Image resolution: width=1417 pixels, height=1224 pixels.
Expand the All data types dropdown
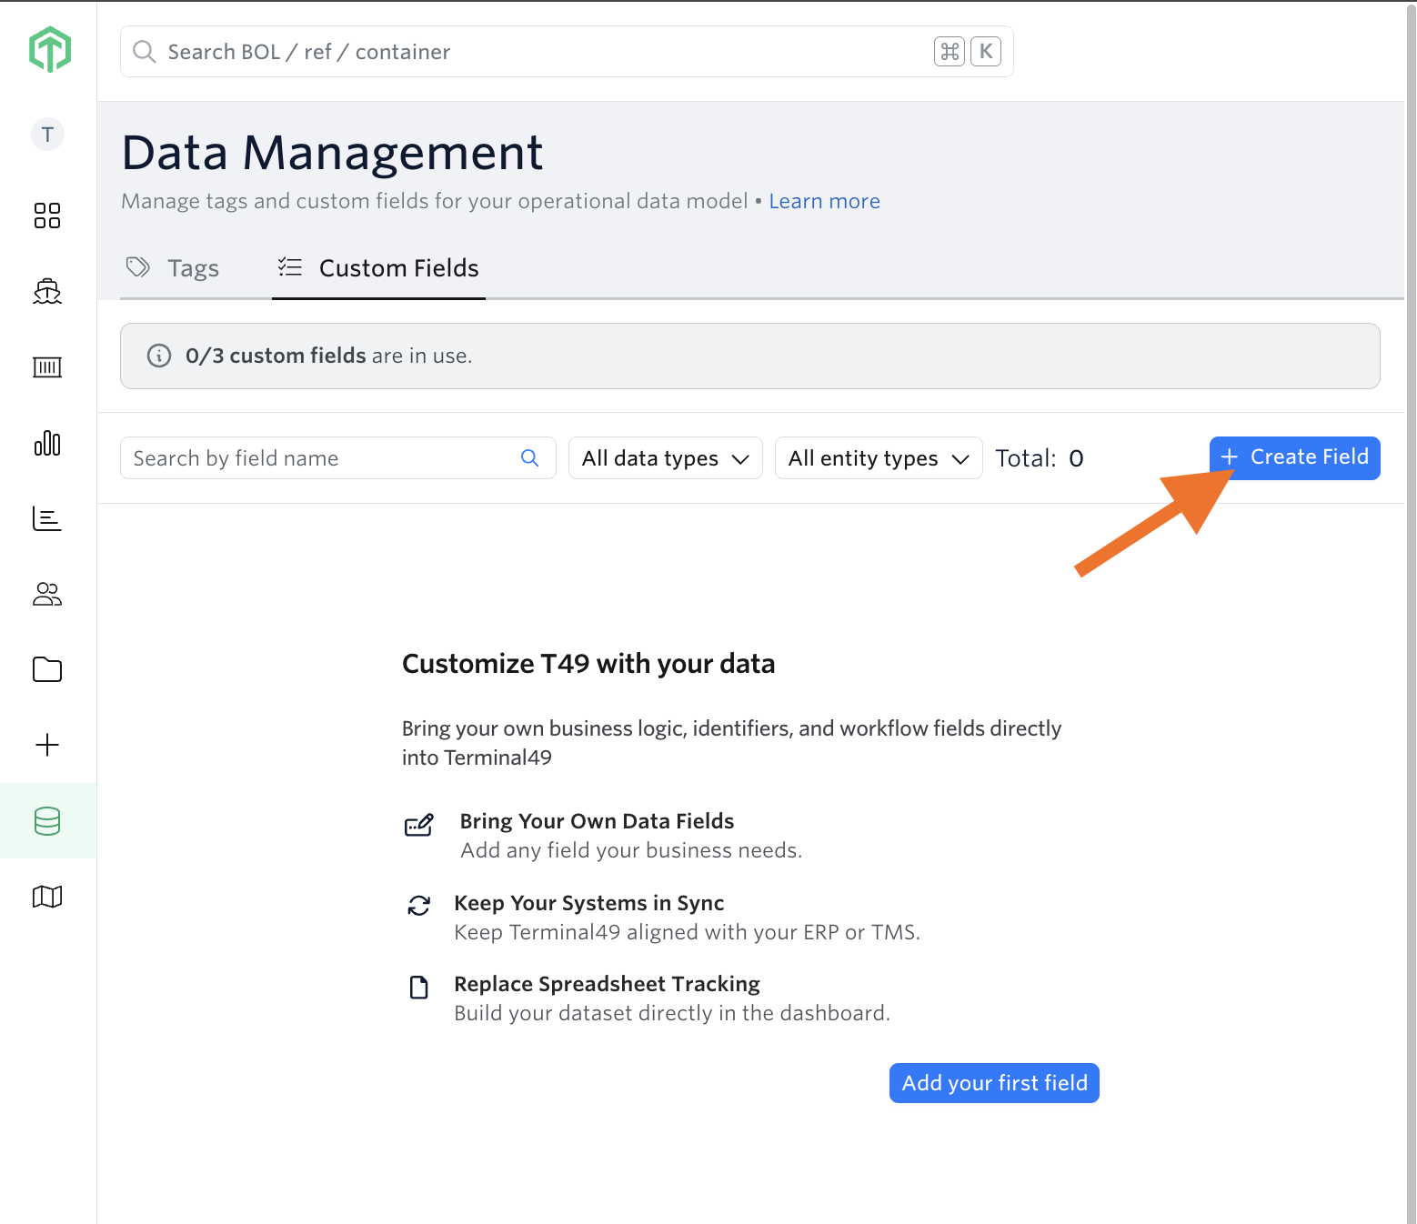(665, 458)
